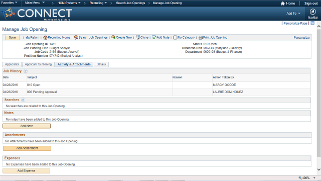The height and width of the screenshot is (181, 321).
Task: Expand the Add To dropdown
Action: (x=293, y=14)
